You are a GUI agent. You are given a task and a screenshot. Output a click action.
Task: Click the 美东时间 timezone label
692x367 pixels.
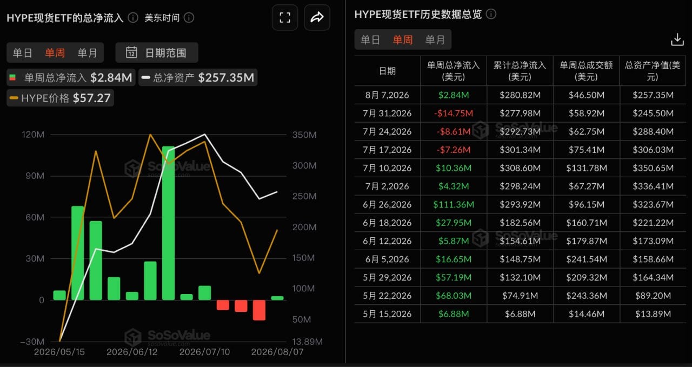(162, 18)
